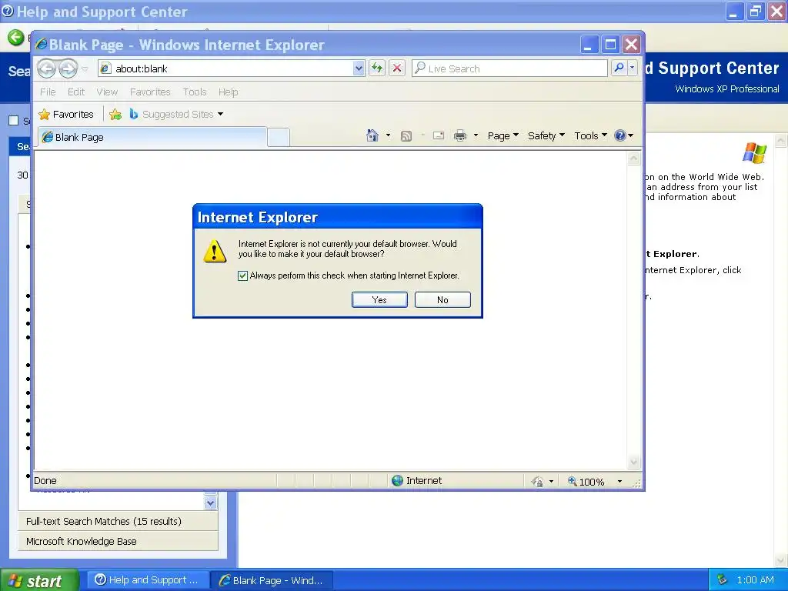Click the Home icon in command bar
The width and height of the screenshot is (788, 591).
(372, 135)
